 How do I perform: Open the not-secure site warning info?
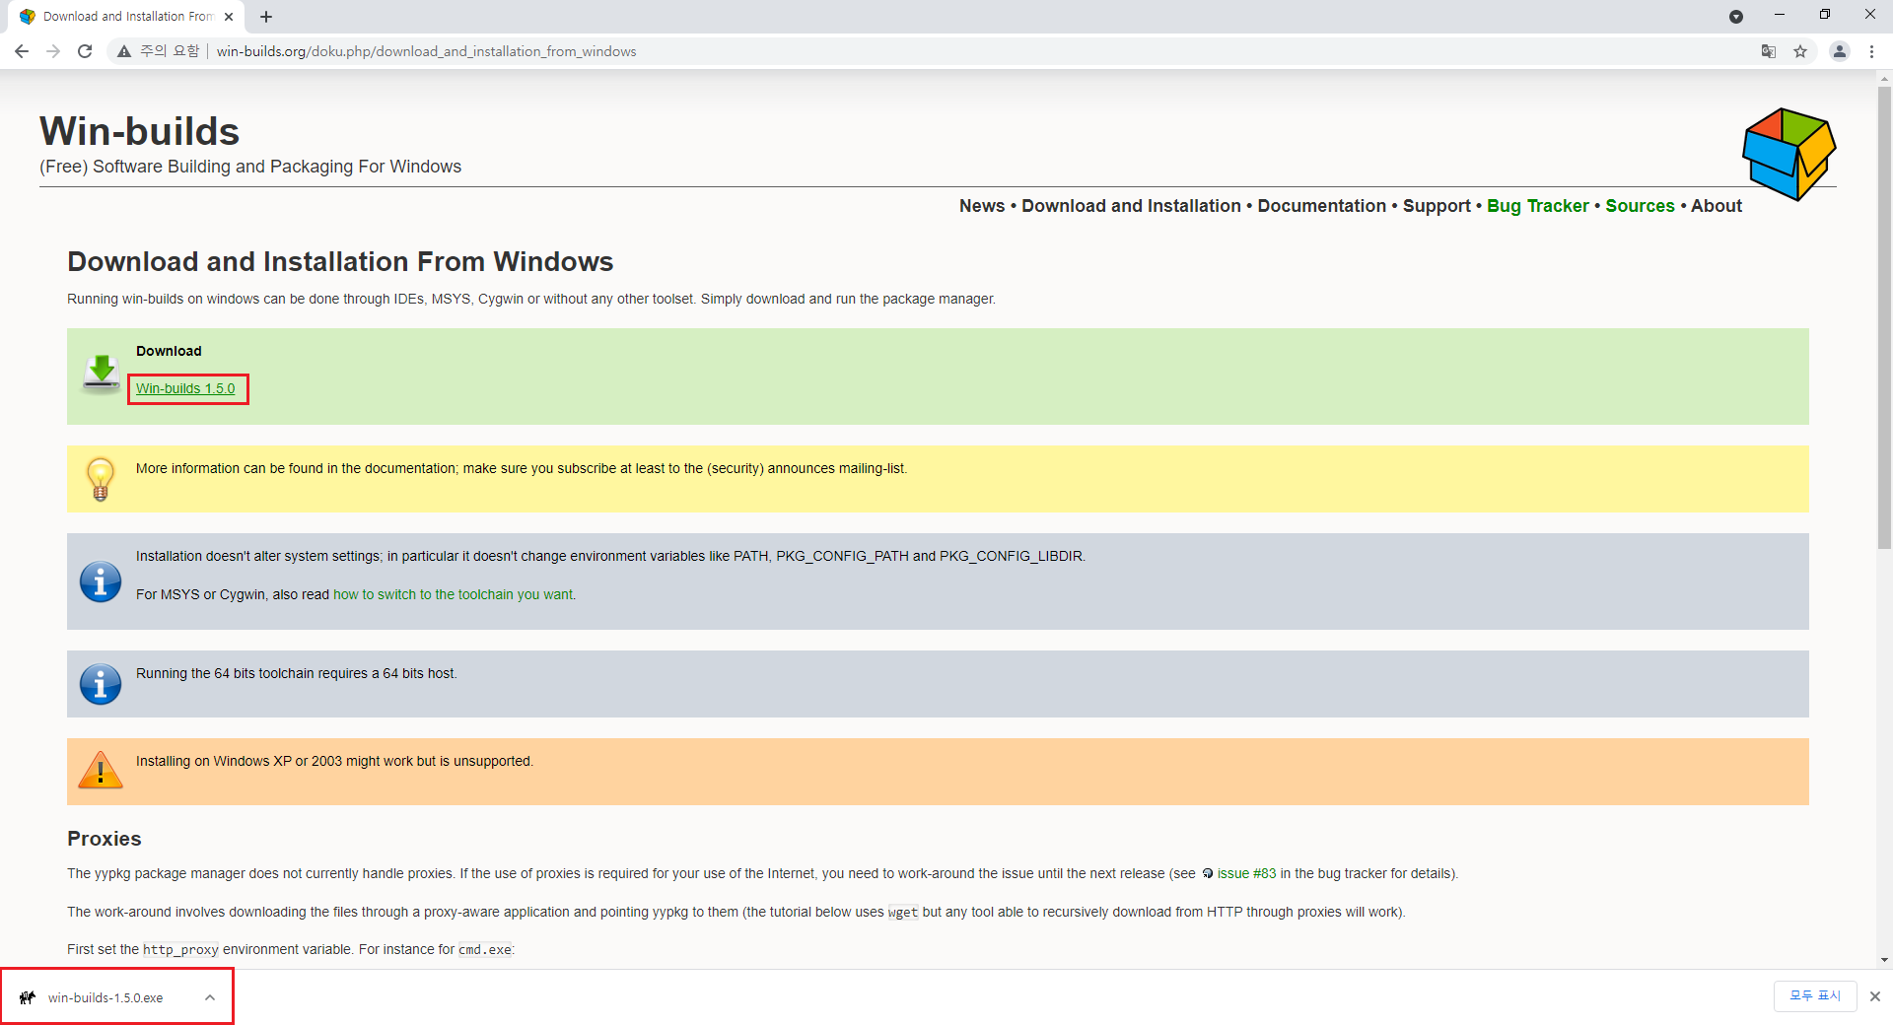159,51
